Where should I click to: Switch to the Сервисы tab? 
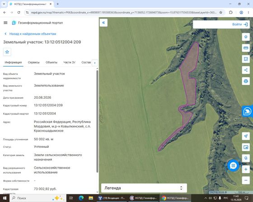[x=33, y=62]
